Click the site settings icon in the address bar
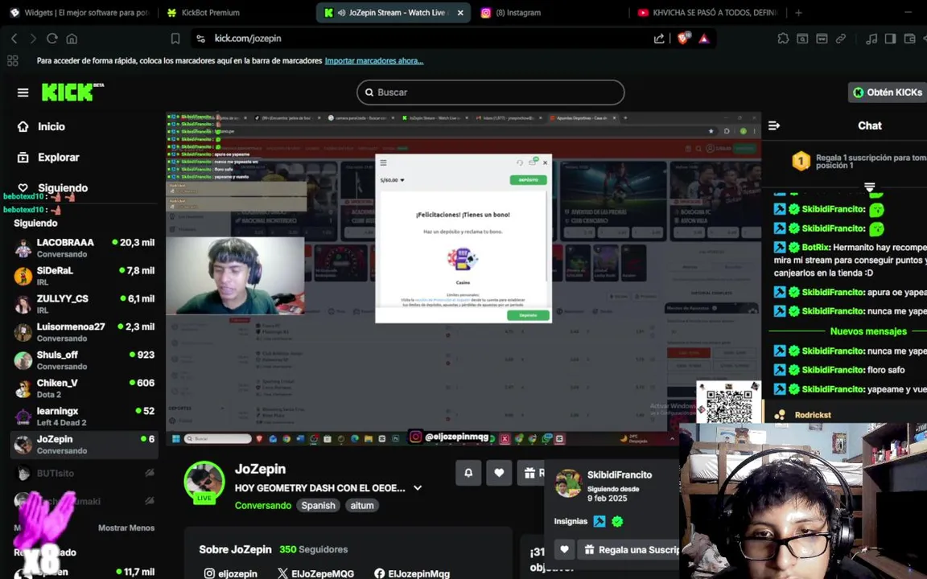927x579 pixels. point(201,39)
